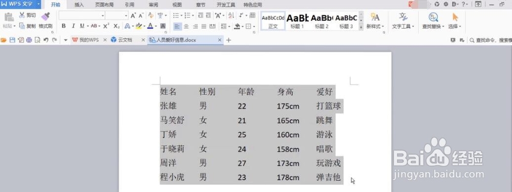
Task: Apply the 正文 (Normal) style
Action: coord(273,21)
